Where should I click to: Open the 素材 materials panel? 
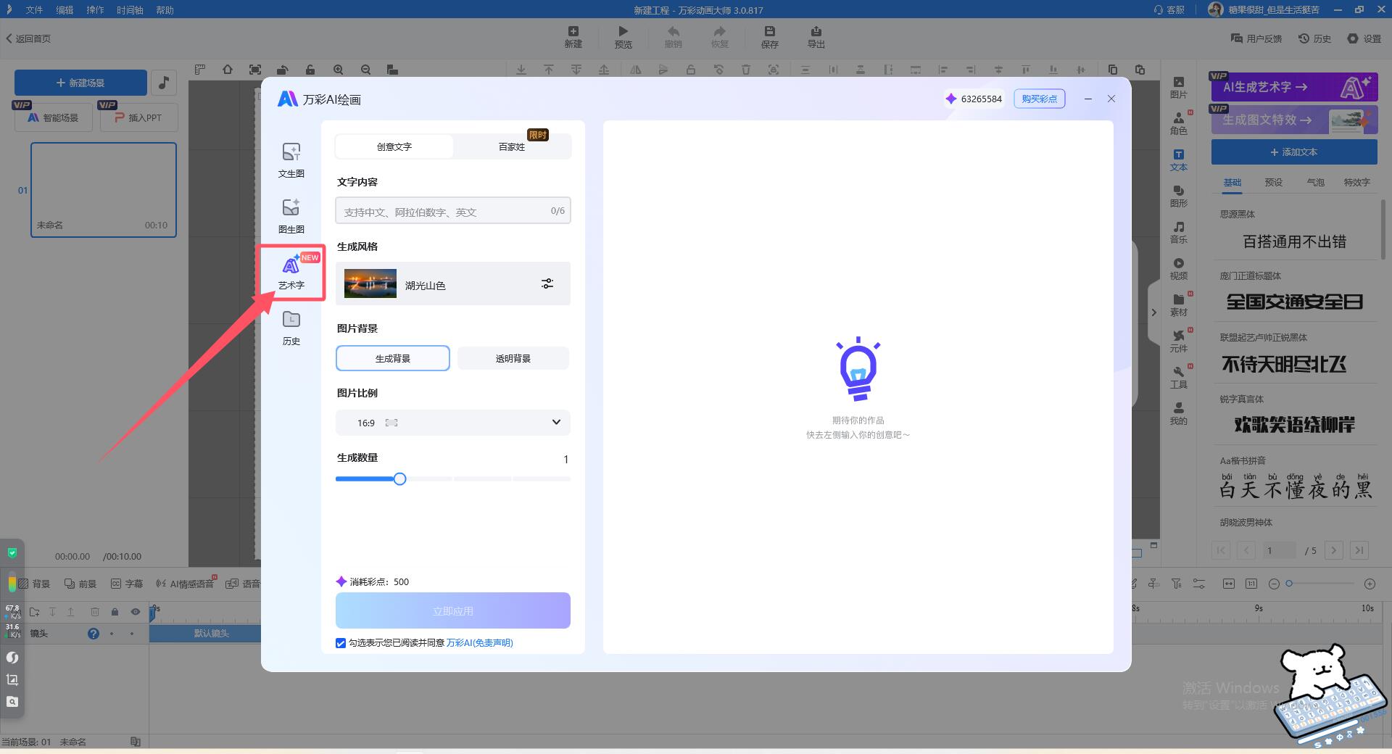1178,305
